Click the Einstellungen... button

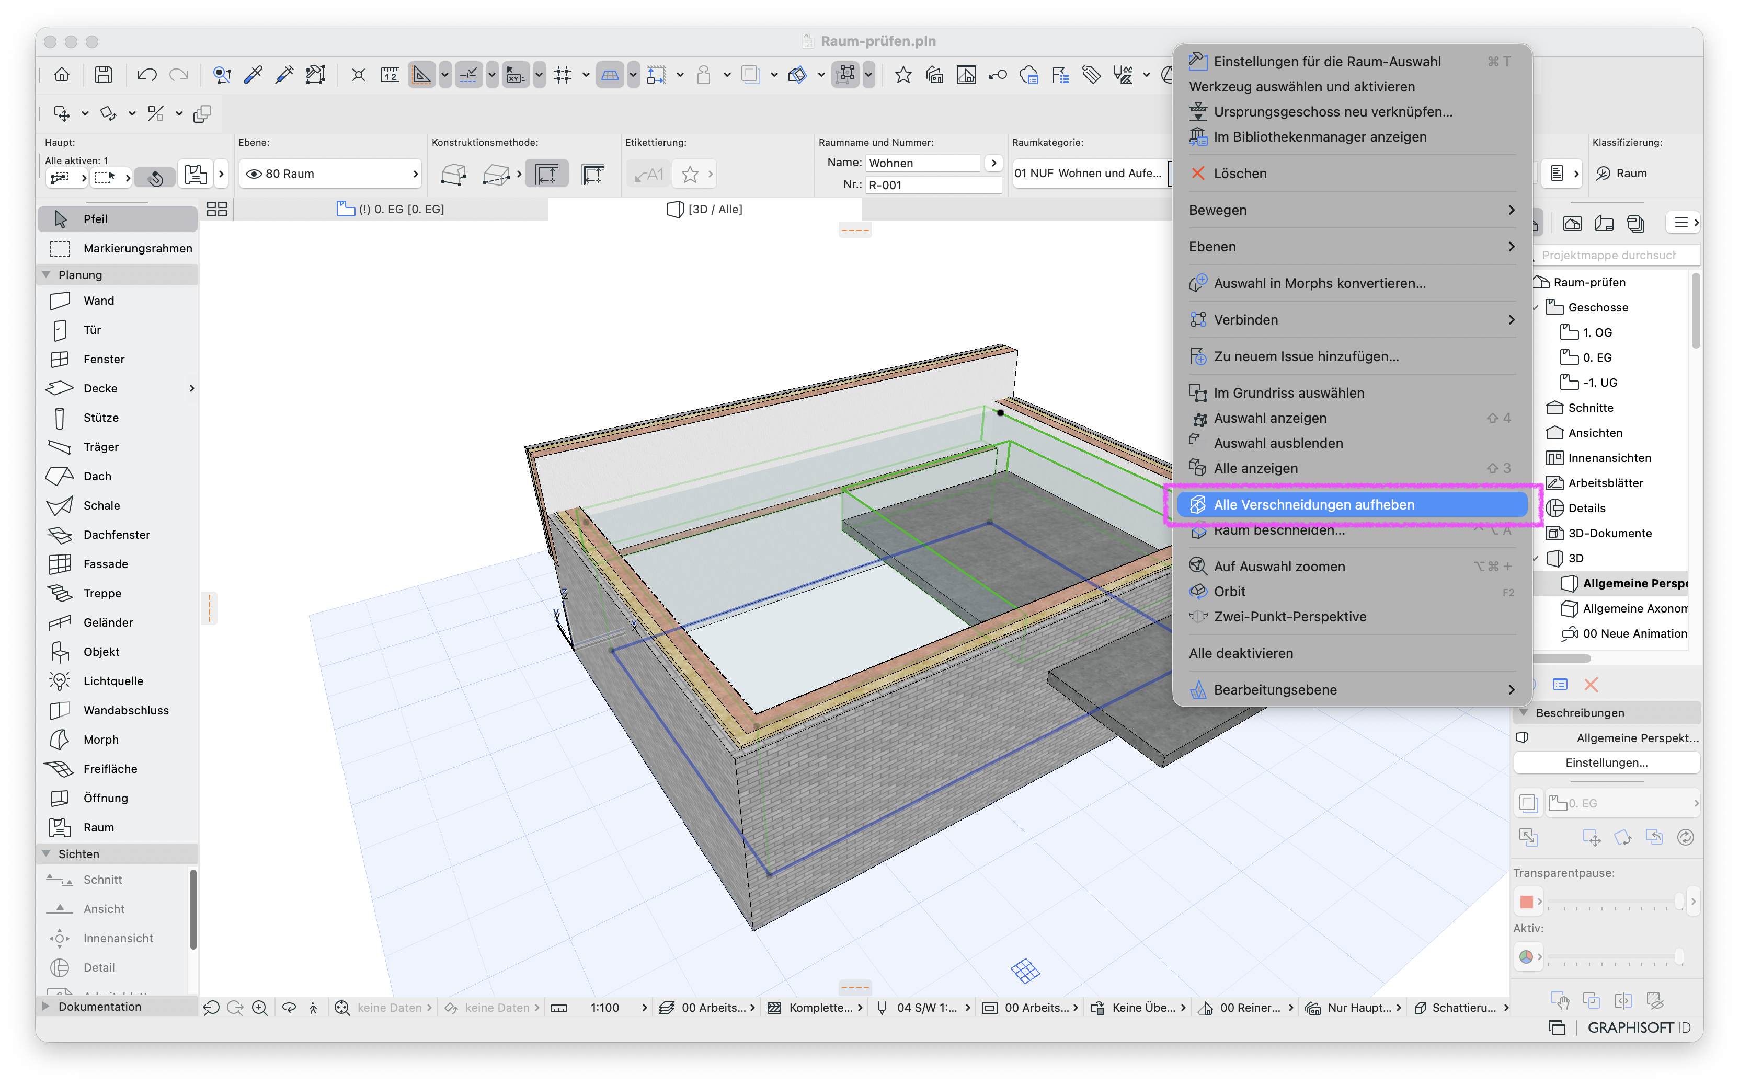coord(1606,762)
